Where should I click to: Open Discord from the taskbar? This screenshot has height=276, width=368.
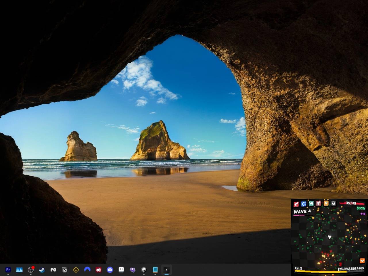click(110, 270)
